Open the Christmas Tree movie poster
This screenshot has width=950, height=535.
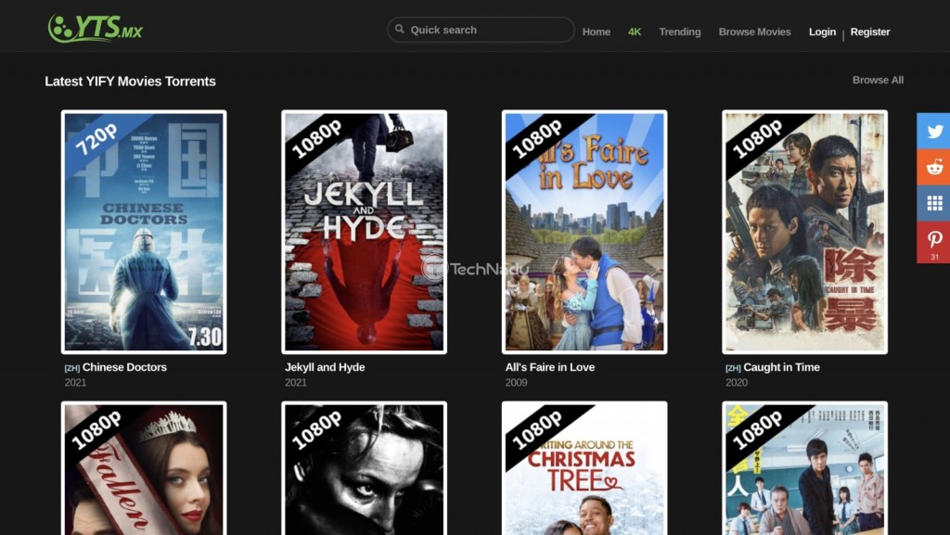(584, 468)
